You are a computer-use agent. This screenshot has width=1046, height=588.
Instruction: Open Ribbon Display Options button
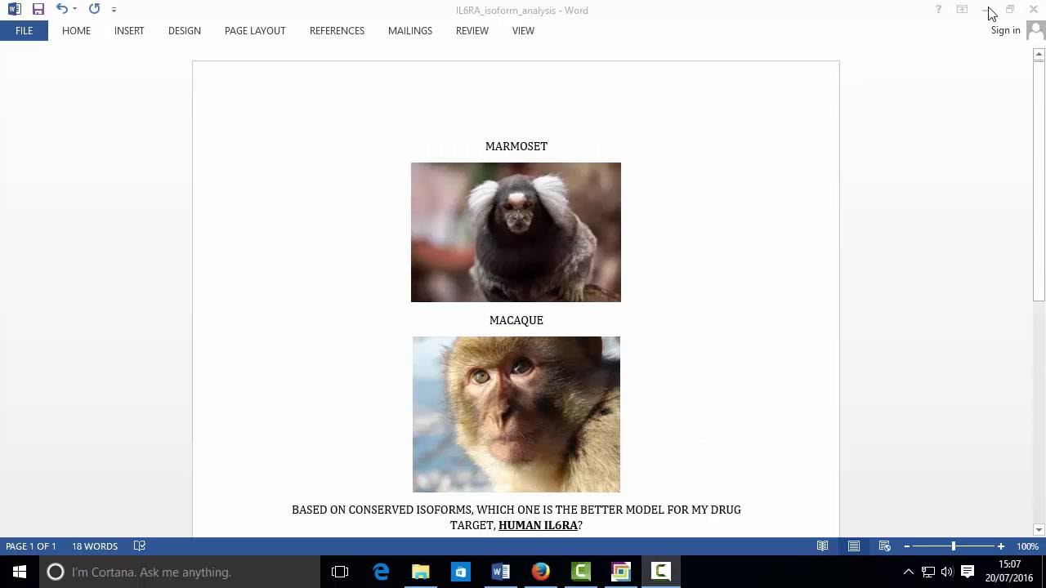pyautogui.click(x=962, y=10)
